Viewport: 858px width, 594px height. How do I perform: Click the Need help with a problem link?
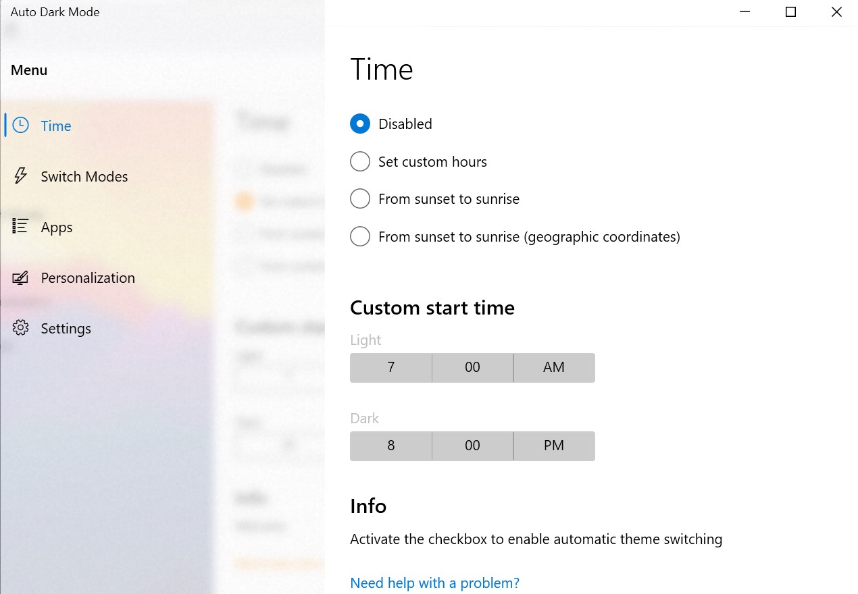434,583
